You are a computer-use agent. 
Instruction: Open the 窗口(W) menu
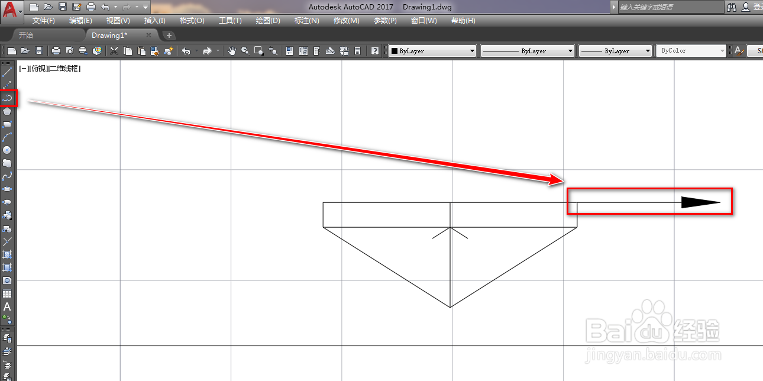(423, 21)
